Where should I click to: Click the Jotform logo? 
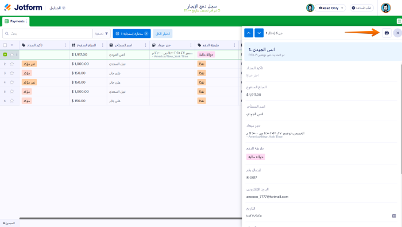coord(23,7)
